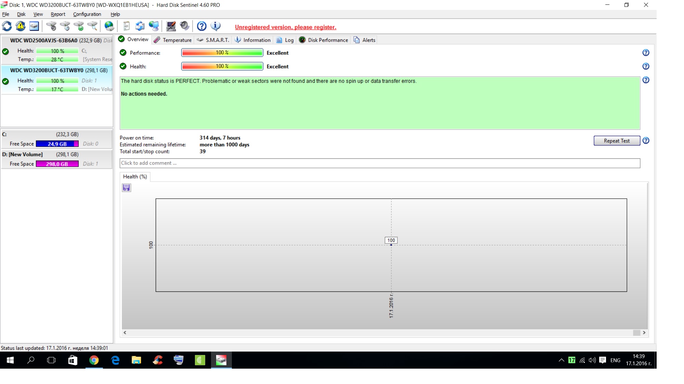
Task: Click the Repeat Test button
Action: [616, 141]
